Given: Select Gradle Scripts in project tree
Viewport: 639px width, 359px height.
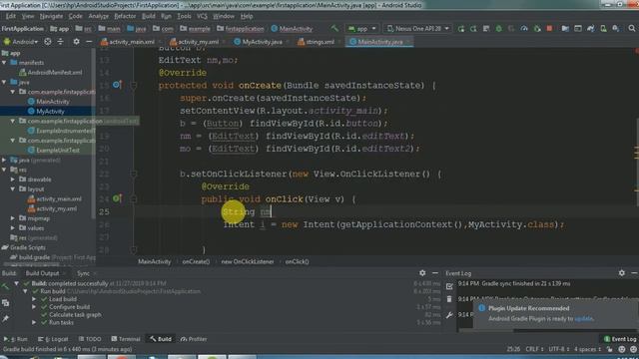Looking at the screenshot, I should [x=24, y=247].
